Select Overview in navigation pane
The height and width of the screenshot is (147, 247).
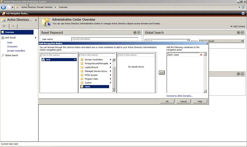17,32
